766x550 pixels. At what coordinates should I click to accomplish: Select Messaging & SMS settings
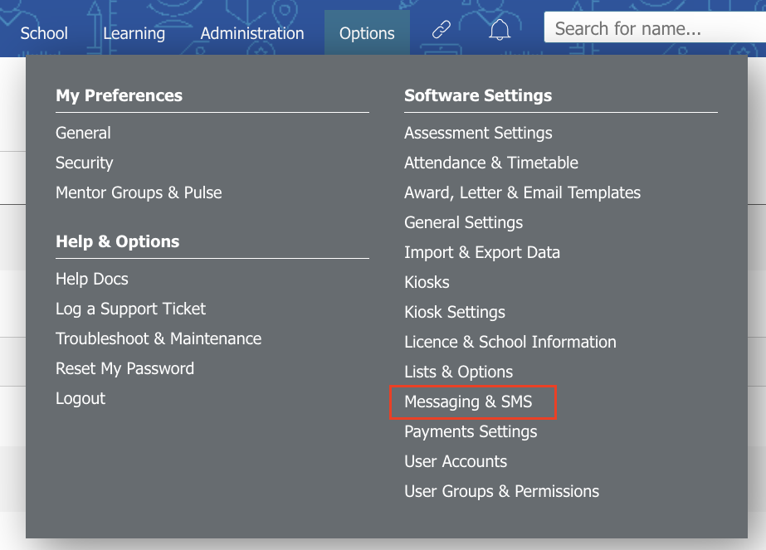[x=468, y=402]
